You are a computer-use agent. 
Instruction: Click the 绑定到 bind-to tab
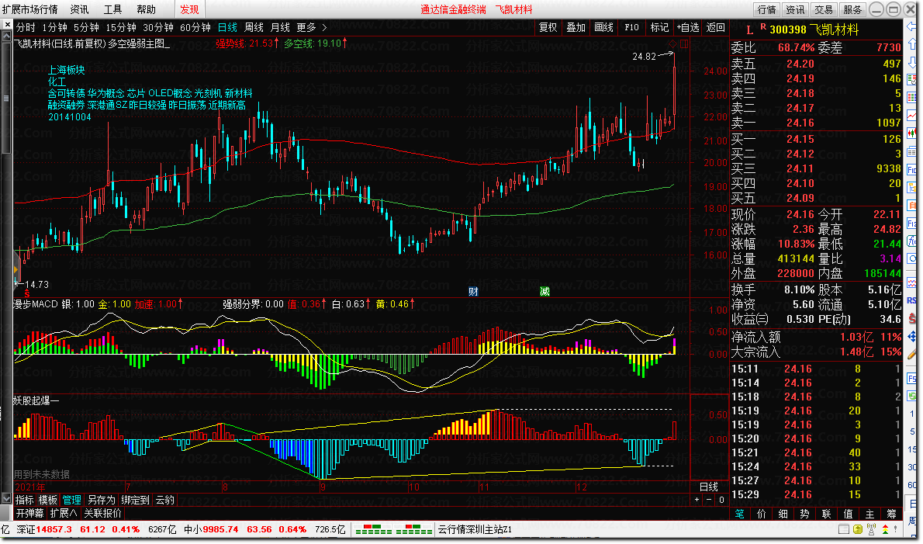tap(136, 500)
